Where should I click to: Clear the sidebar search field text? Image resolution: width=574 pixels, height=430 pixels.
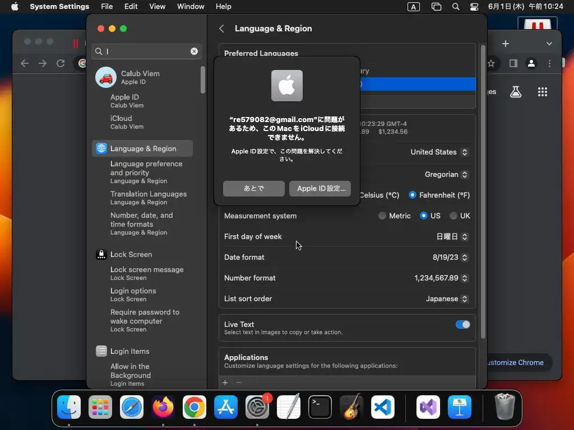(194, 51)
